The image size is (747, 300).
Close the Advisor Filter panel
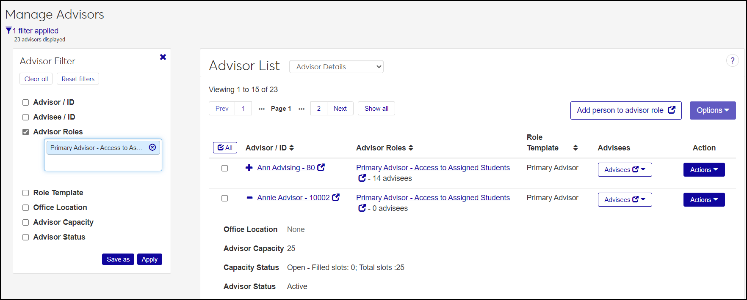[x=163, y=57]
